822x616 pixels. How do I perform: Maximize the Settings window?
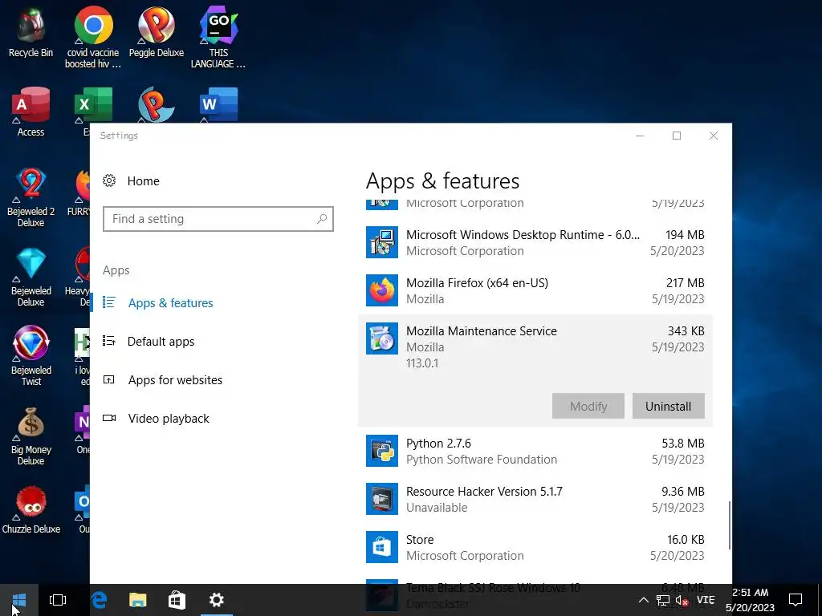(x=677, y=136)
